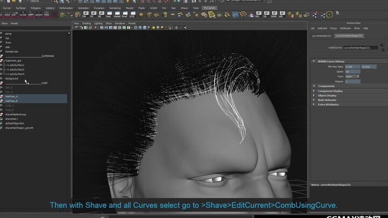This screenshot has width=388, height=218.
Task: Select HairPass_B in the Outliner
Action: (x=11, y=101)
